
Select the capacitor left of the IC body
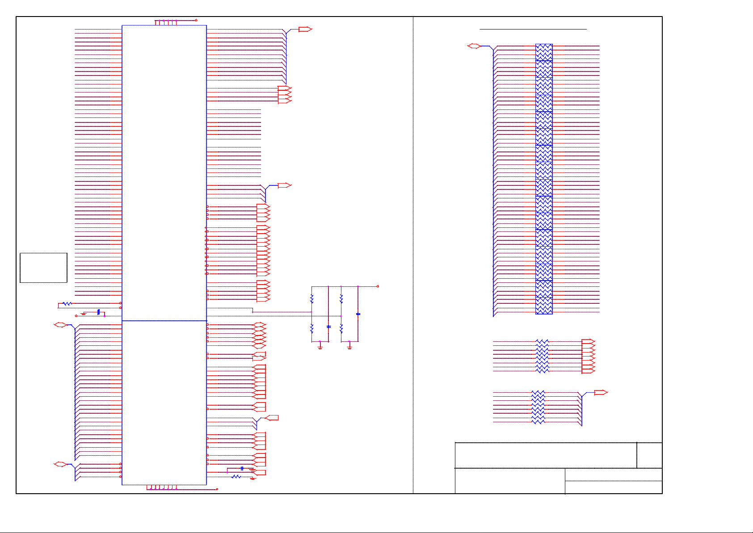98,311
